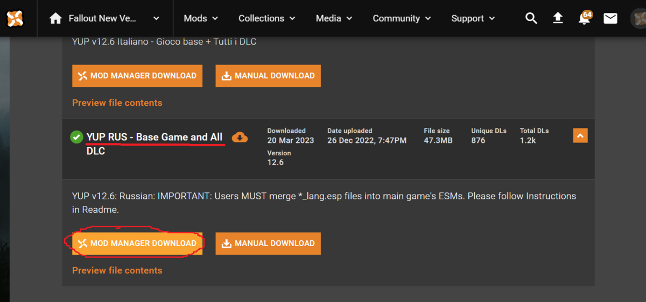This screenshot has width=646, height=302.
Task: Click the file size value 47.3MB
Action: pos(438,140)
